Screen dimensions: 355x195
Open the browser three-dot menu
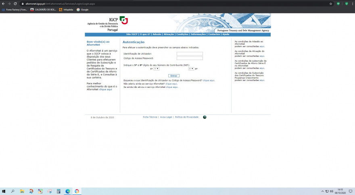(352, 4)
